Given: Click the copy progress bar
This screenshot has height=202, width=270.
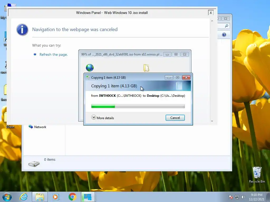Looking at the screenshot, I should pyautogui.click(x=138, y=106).
